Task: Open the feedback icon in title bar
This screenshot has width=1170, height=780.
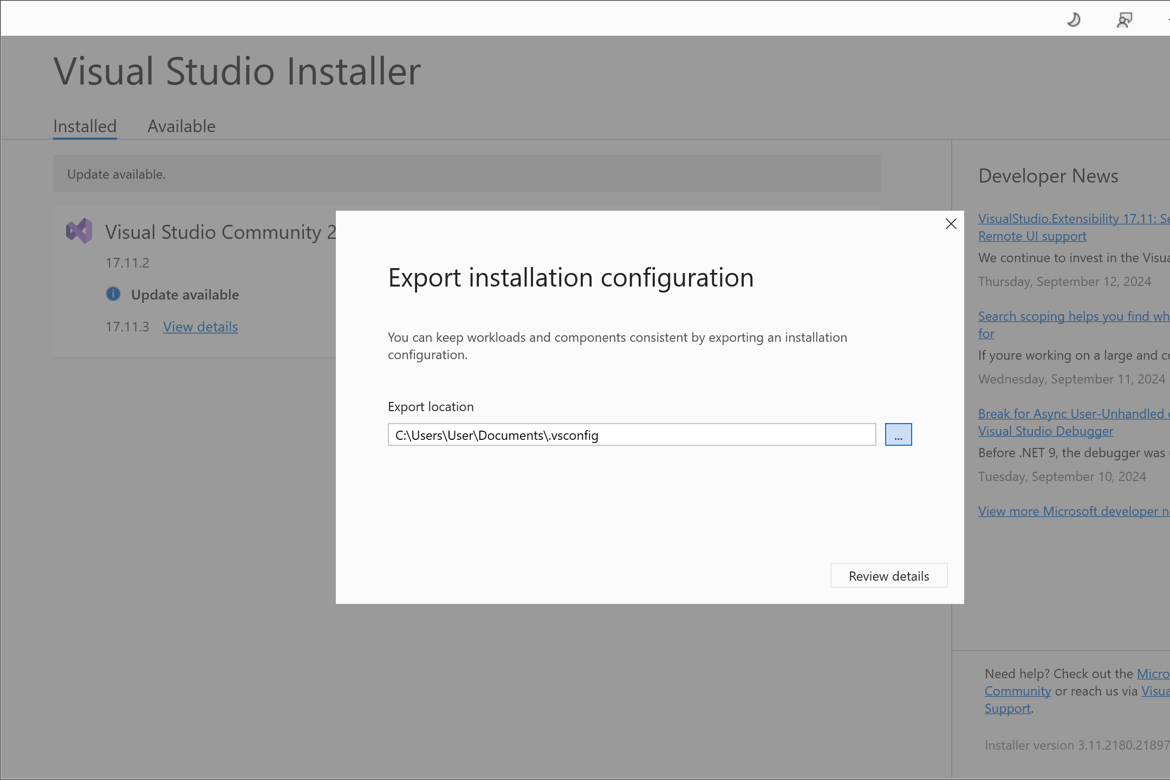Action: click(1124, 20)
